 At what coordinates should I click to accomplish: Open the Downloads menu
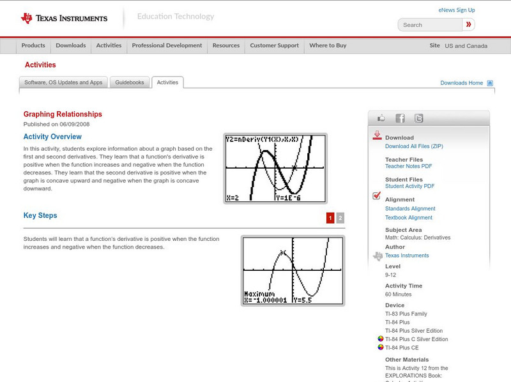coord(71,45)
